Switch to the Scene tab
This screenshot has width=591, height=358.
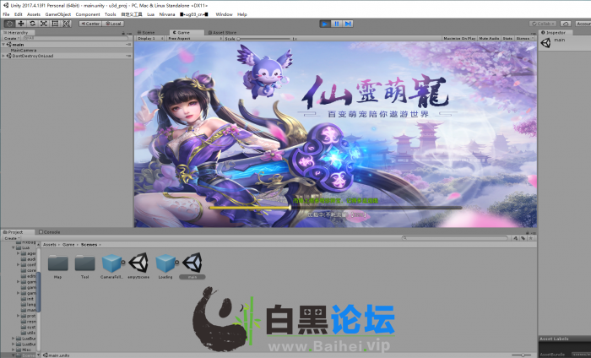(146, 32)
